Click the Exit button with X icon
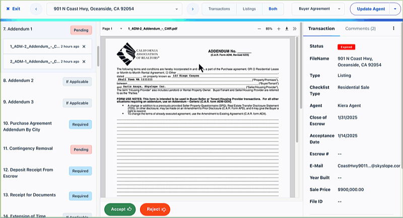403x218 pixels. (x=13, y=9)
